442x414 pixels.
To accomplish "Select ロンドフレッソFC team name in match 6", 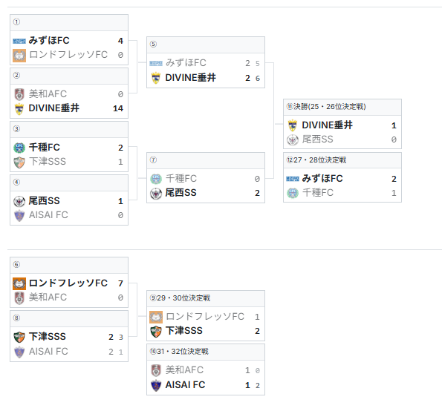I will (x=68, y=283).
